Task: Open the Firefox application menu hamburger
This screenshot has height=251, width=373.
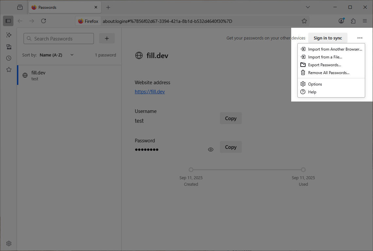Action: point(365,21)
